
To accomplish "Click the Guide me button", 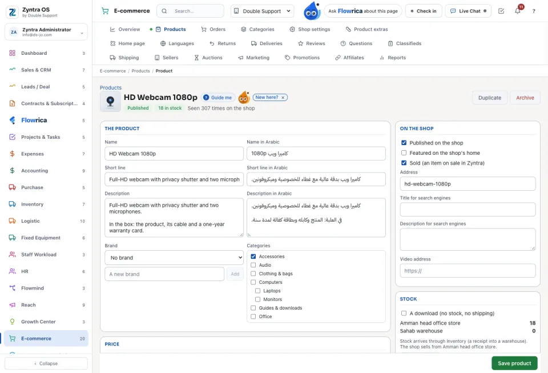I will pos(217,98).
